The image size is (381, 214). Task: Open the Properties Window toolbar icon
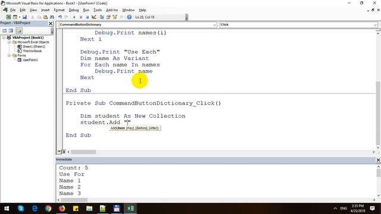pyautogui.click(x=108, y=17)
